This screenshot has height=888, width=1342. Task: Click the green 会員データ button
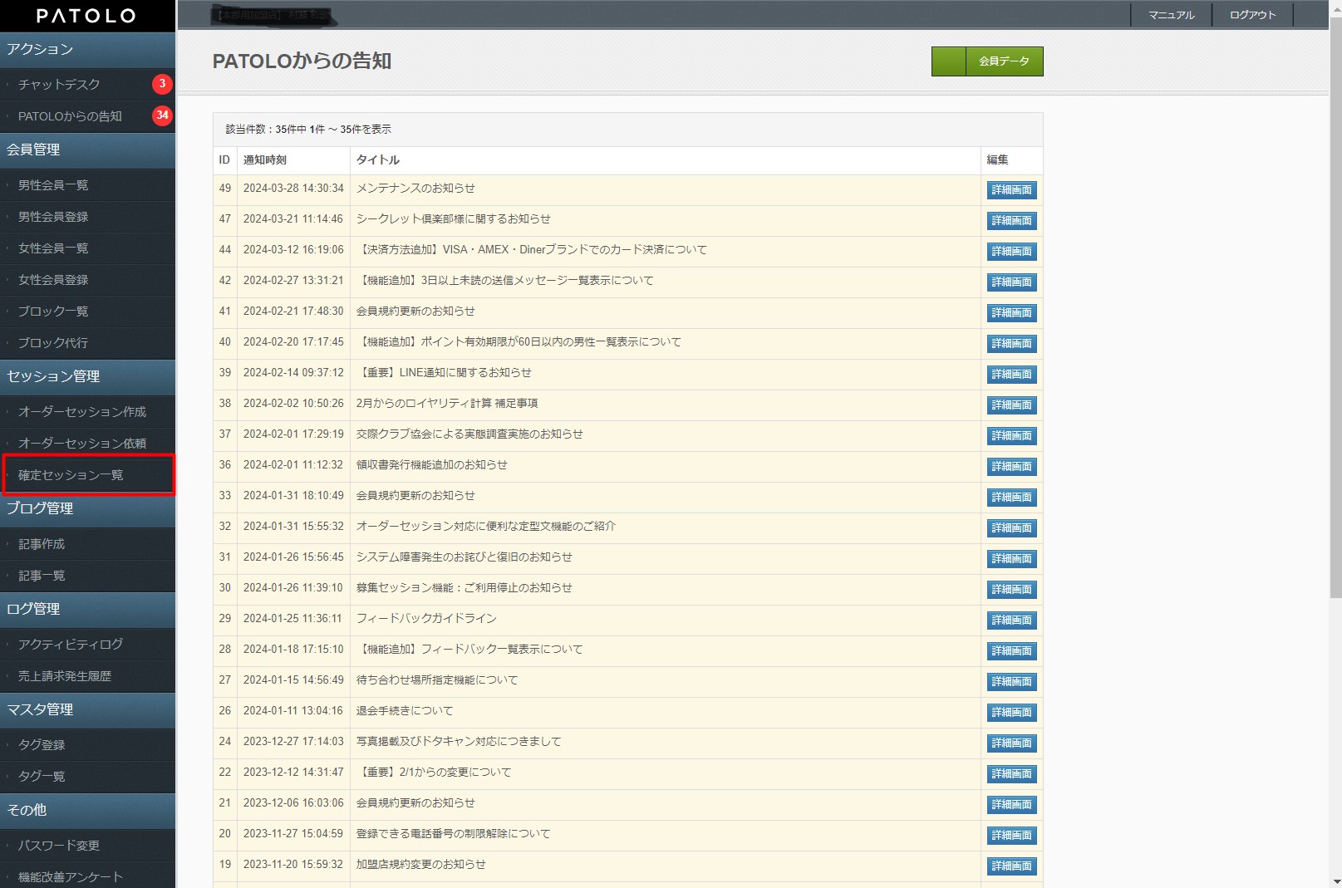click(x=987, y=61)
